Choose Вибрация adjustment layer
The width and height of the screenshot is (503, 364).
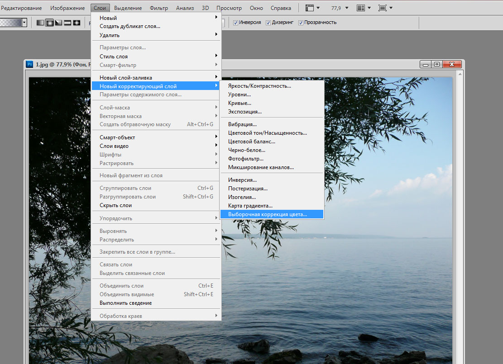pyautogui.click(x=272, y=124)
